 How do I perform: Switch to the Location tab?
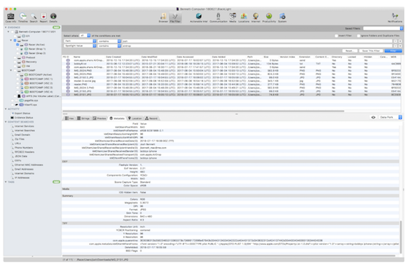pyautogui.click(x=134, y=119)
